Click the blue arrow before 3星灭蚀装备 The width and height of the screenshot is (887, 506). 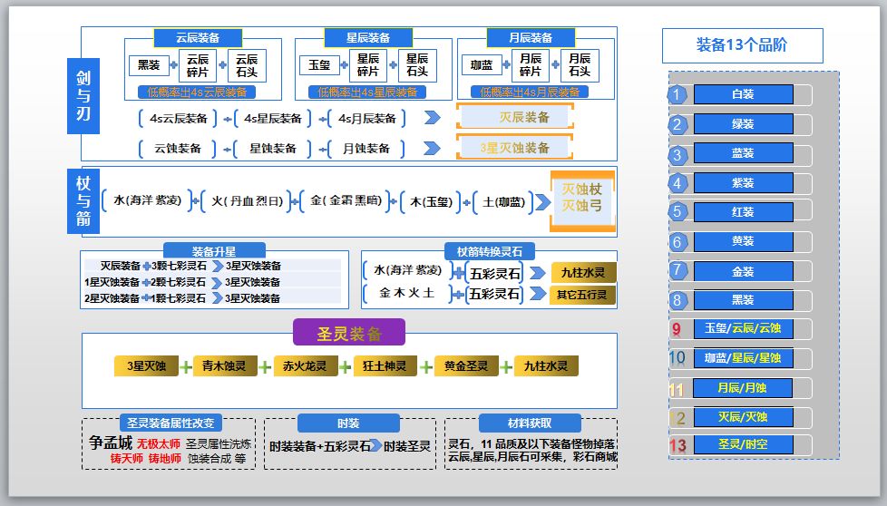coord(433,148)
